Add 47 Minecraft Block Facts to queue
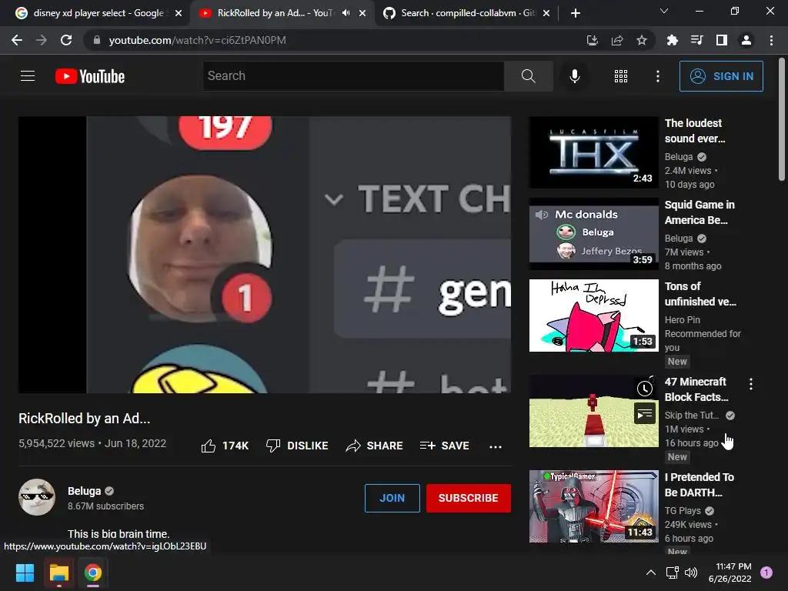Image resolution: width=788 pixels, height=591 pixels. (645, 414)
